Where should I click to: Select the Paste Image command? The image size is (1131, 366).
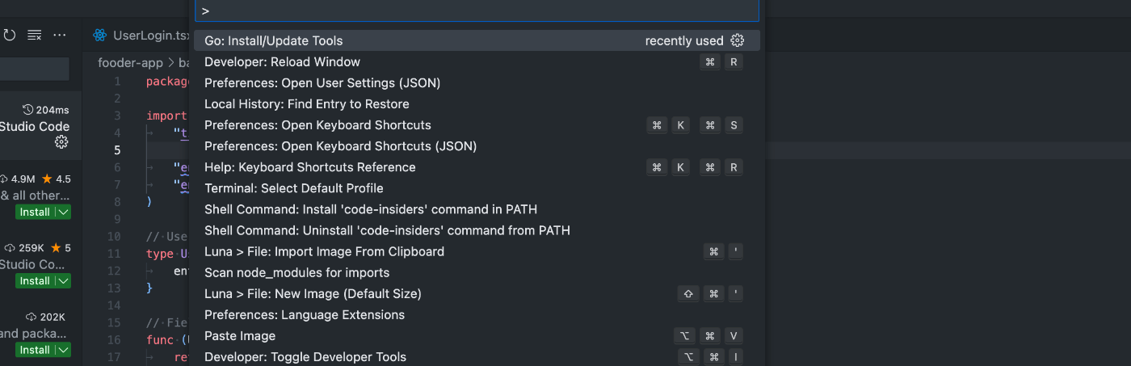240,336
